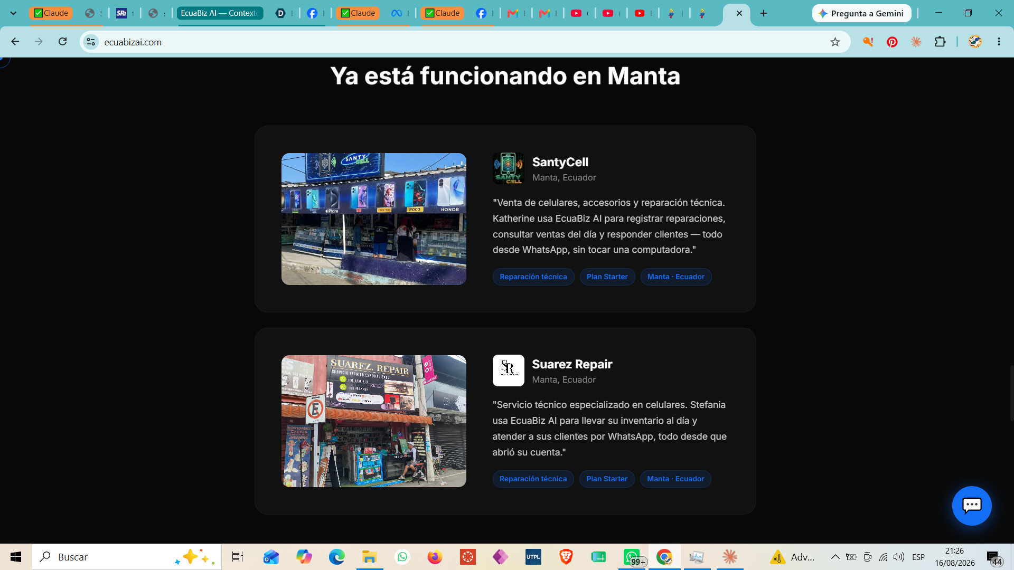
Task: Open Microsoft Edge from the taskbar
Action: click(336, 557)
